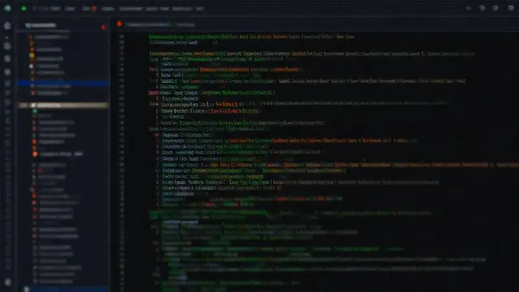519x292 pixels.
Task: Click the red badge icon in the top menu bar
Action: pos(94,8)
